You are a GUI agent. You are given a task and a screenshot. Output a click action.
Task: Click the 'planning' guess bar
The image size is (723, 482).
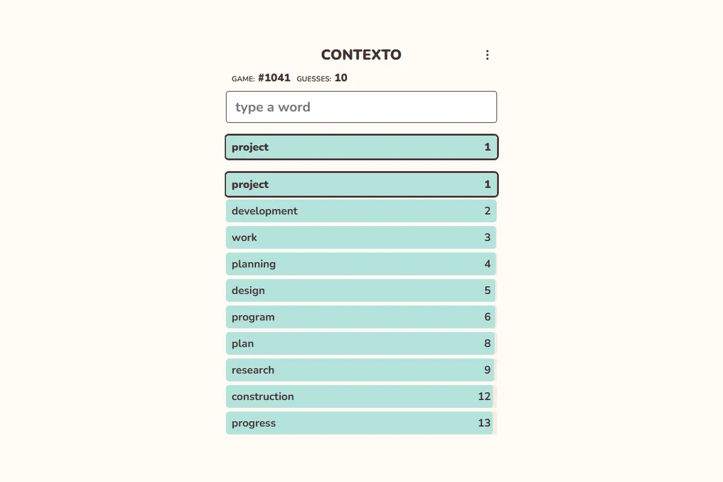point(361,264)
